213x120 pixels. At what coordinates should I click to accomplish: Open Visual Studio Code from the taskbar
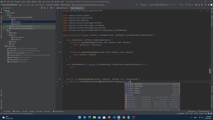114,117
